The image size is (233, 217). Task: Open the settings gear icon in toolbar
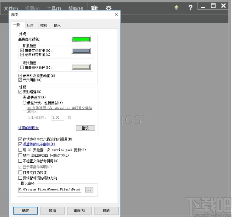coord(108,8)
